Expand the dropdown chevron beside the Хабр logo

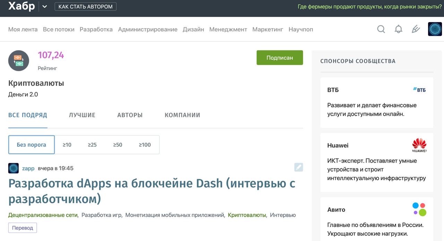(44, 7)
